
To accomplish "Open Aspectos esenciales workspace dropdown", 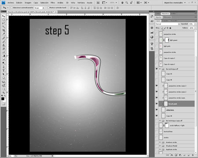I will click(x=175, y=3).
